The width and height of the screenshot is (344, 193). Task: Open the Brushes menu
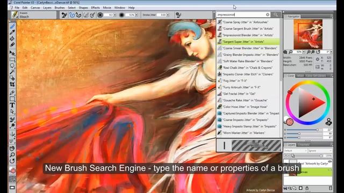point(60,8)
